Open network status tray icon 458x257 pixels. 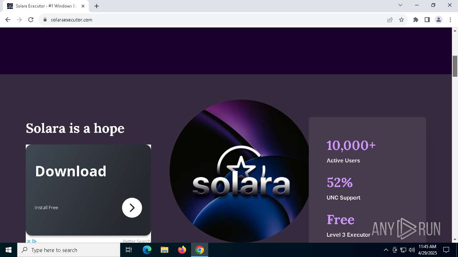tap(403, 250)
